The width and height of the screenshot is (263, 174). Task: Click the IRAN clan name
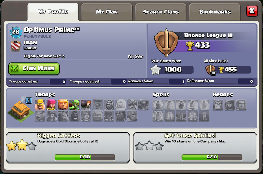click(30, 43)
